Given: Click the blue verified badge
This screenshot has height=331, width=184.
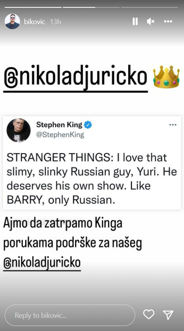Looking at the screenshot, I should click(x=88, y=125).
